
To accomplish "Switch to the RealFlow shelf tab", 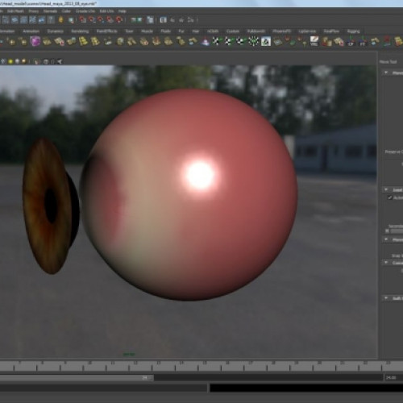I will [331, 31].
